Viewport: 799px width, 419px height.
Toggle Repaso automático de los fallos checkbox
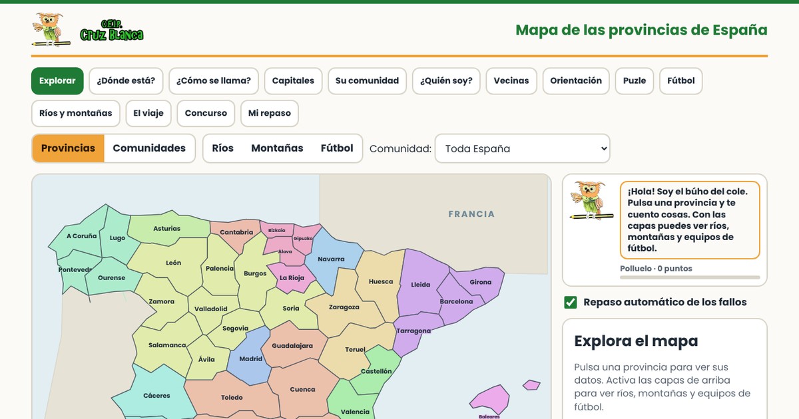[x=571, y=302]
